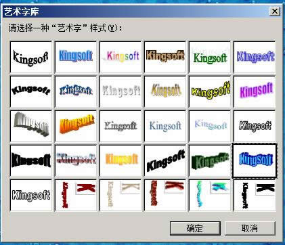Viewport: 285px width, 245px height.
Task: Pick the black bold arch-shaped Kingsoft style
Action: pyautogui.click(x=31, y=91)
